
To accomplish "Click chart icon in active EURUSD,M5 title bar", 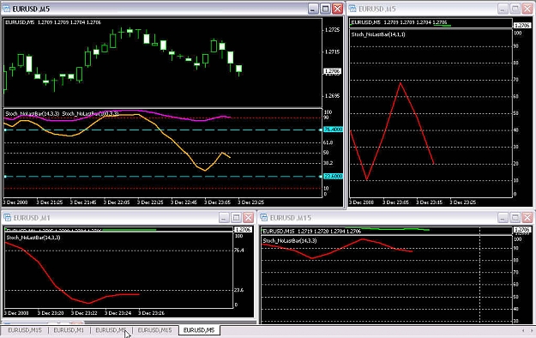I will point(6,9).
